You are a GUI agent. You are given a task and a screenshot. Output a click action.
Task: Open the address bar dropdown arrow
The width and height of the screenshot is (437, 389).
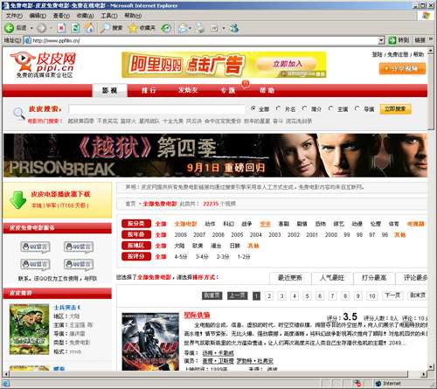(x=381, y=40)
